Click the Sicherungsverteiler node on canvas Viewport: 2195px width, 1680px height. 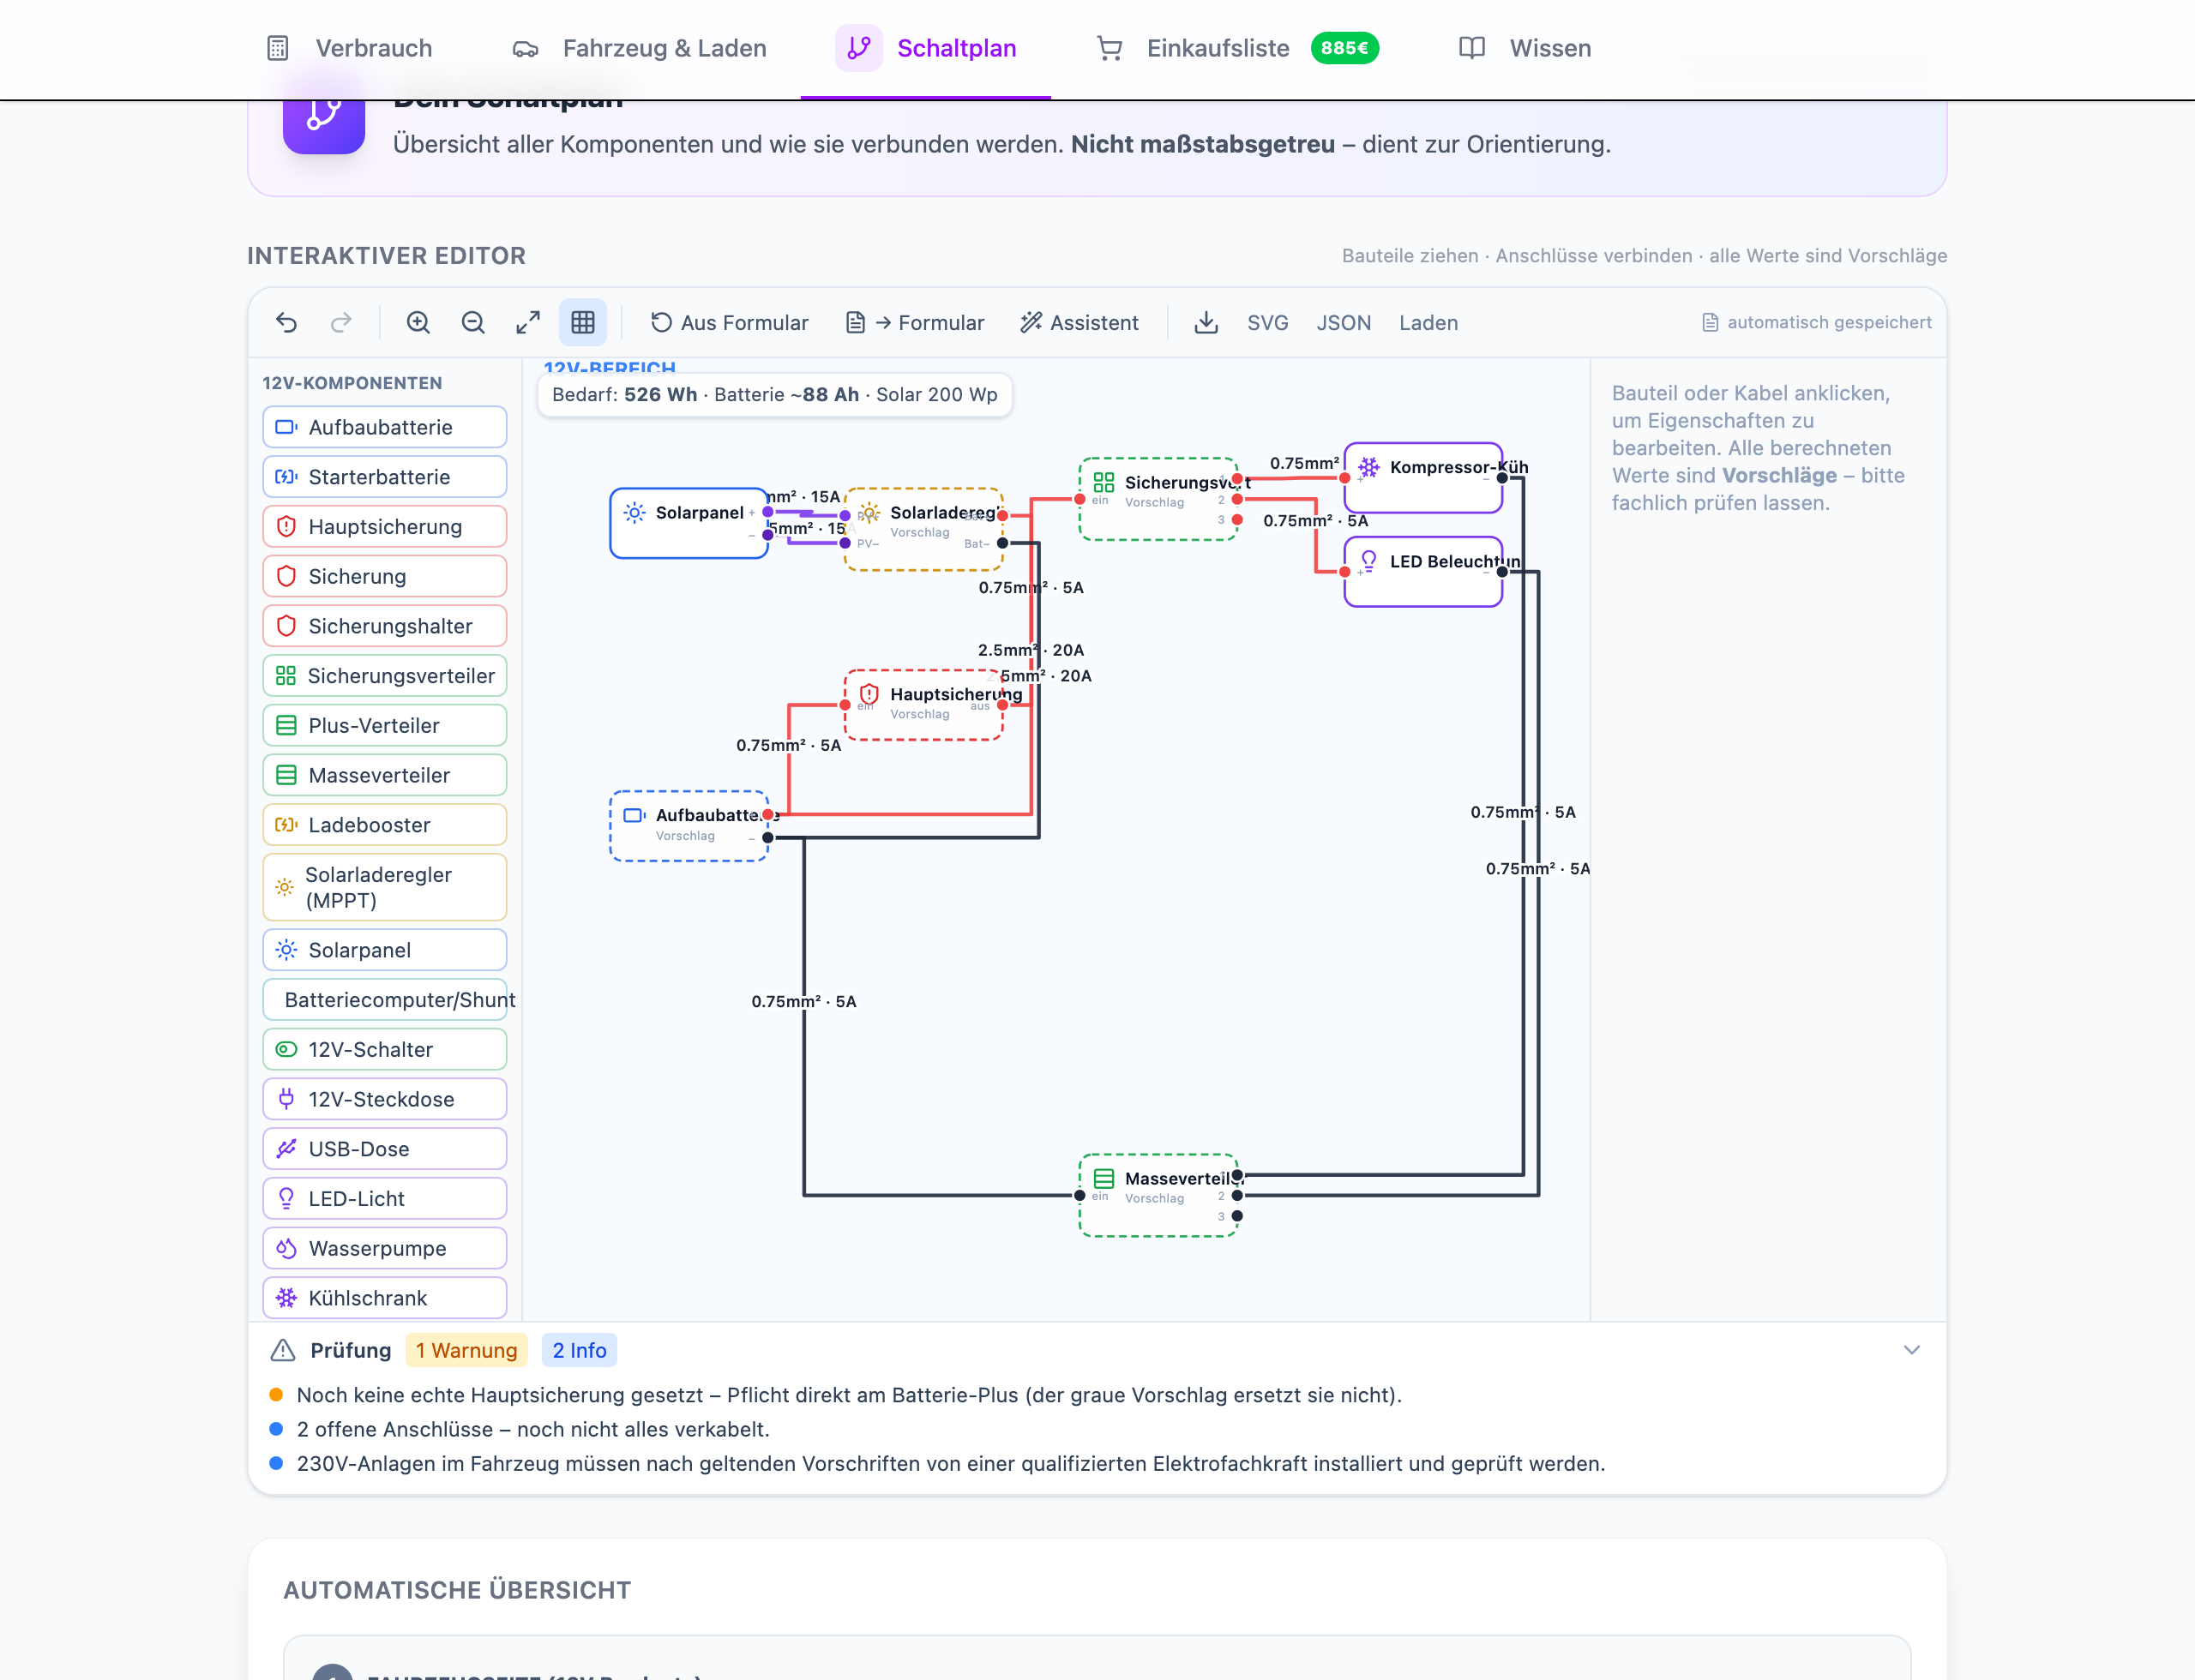click(1158, 499)
